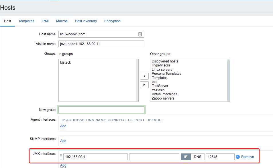Switch to the IPMI tab
The height and width of the screenshot is (168, 273).
pos(45,21)
